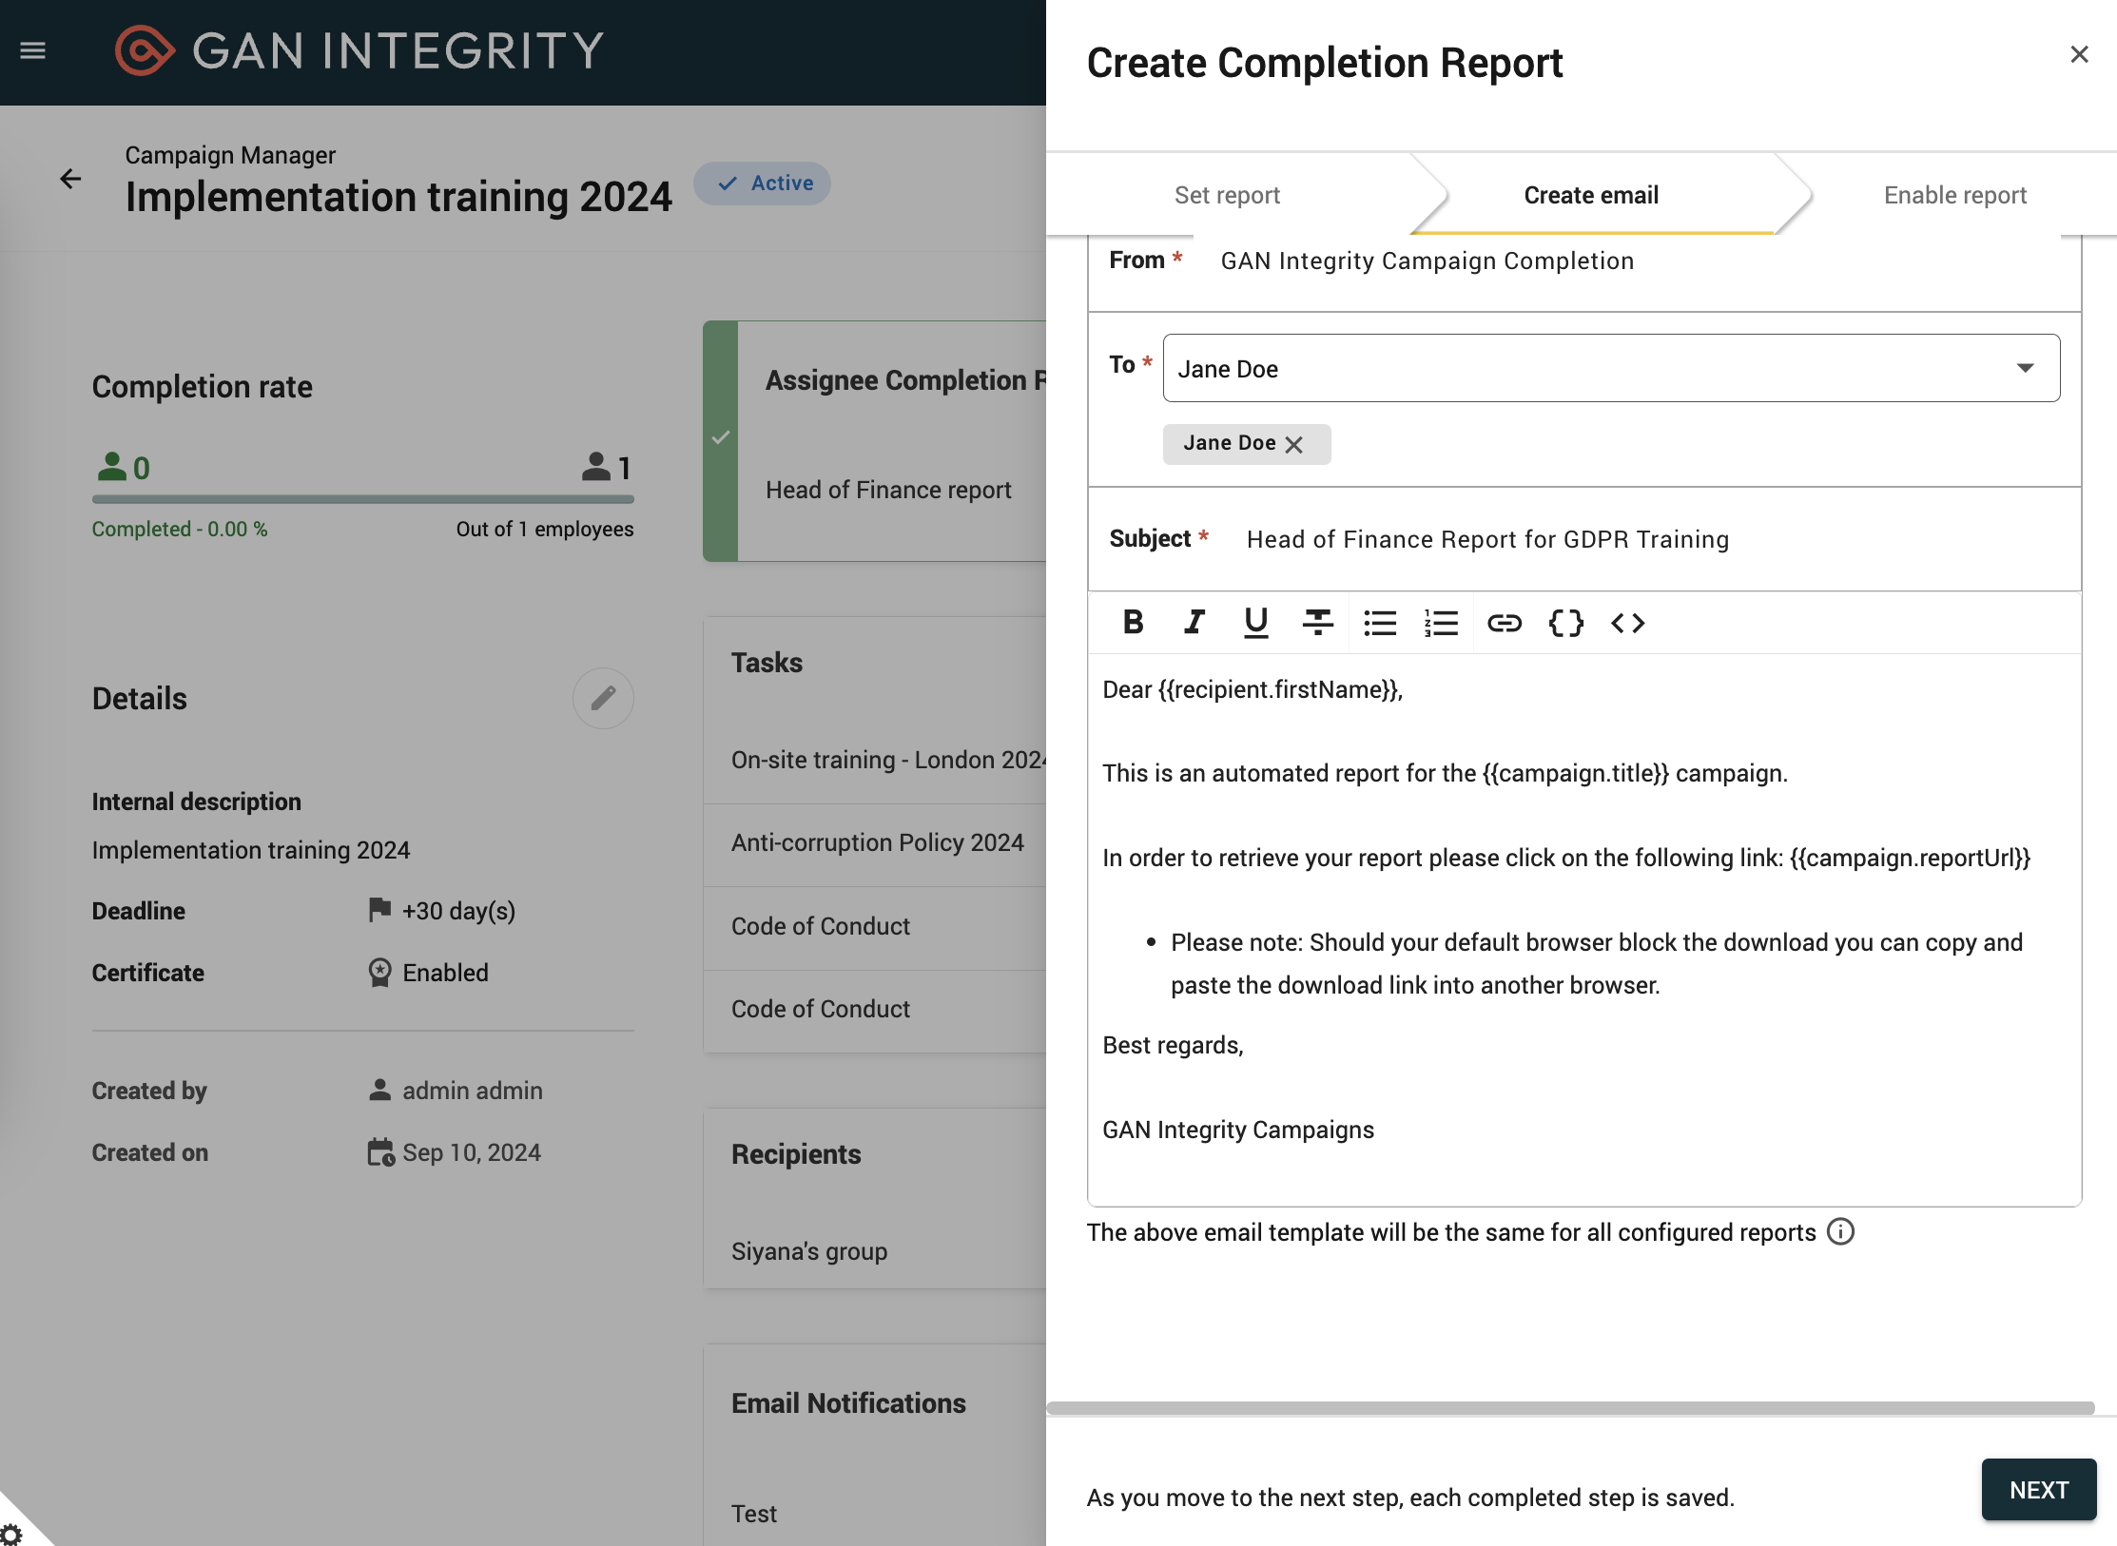Click the completion rate progress bar
2117x1546 pixels.
[x=363, y=499]
